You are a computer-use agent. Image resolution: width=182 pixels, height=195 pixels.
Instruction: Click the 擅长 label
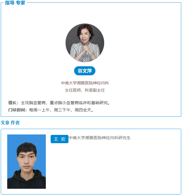coord(13,103)
